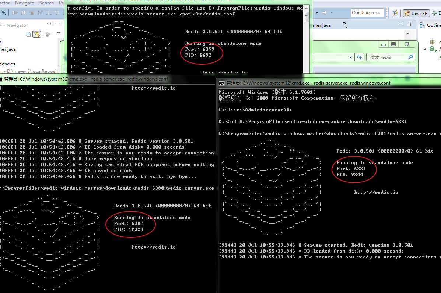
Task: Click the 'DB saved on disk' log line
Action: coord(66,171)
